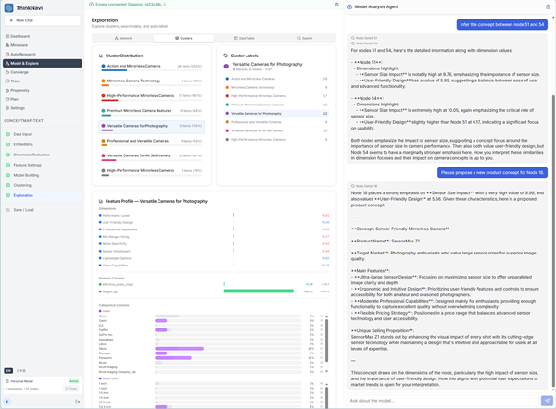Screen dimensions: 556x409
Task: Open the Mindware section
Action: click(x=19, y=44)
